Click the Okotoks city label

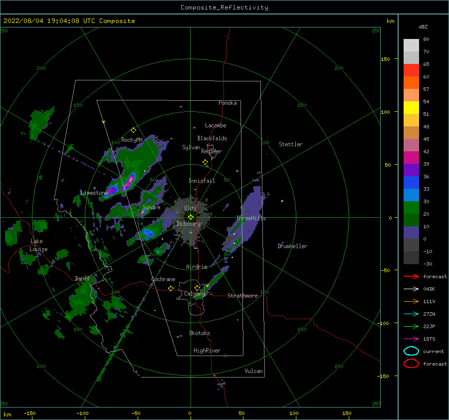coord(200,333)
